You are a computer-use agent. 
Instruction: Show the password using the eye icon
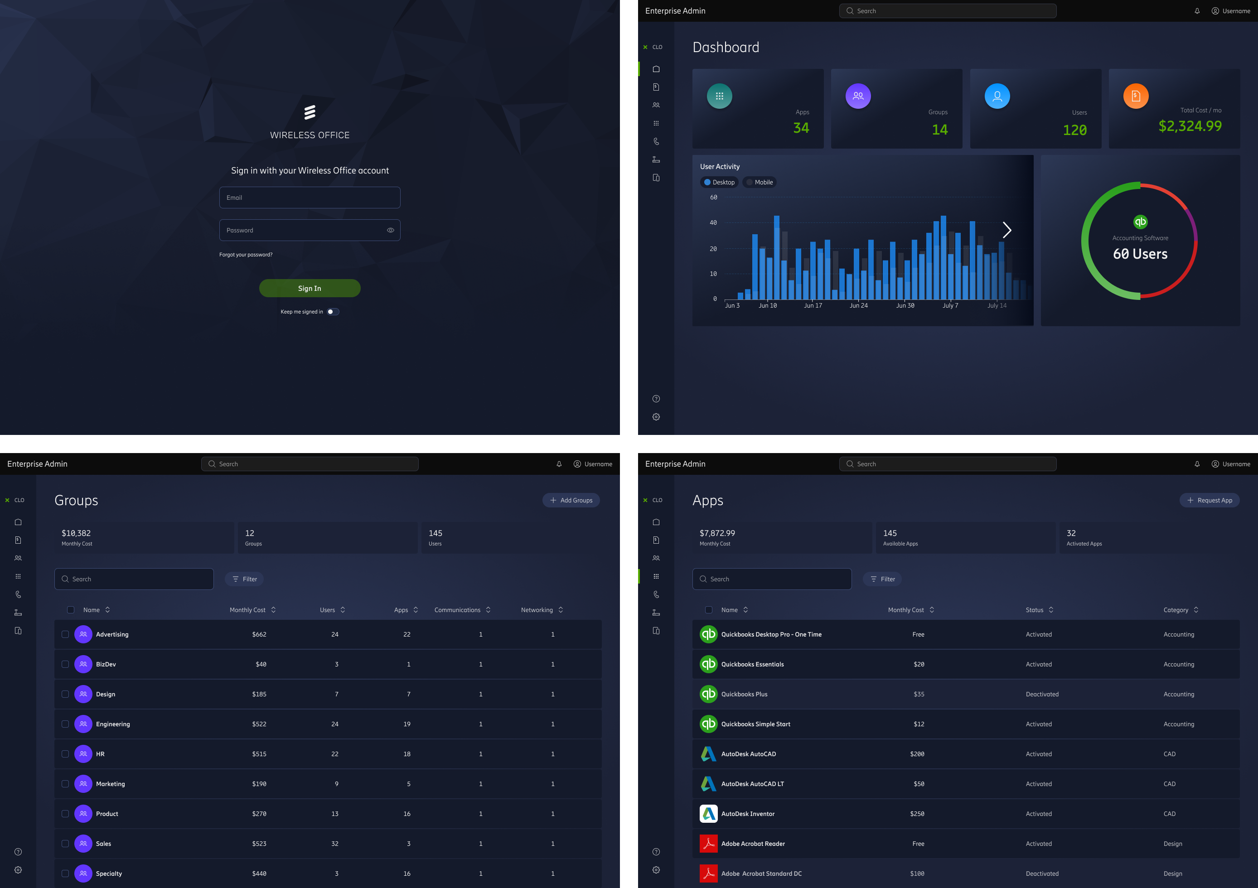(390, 230)
